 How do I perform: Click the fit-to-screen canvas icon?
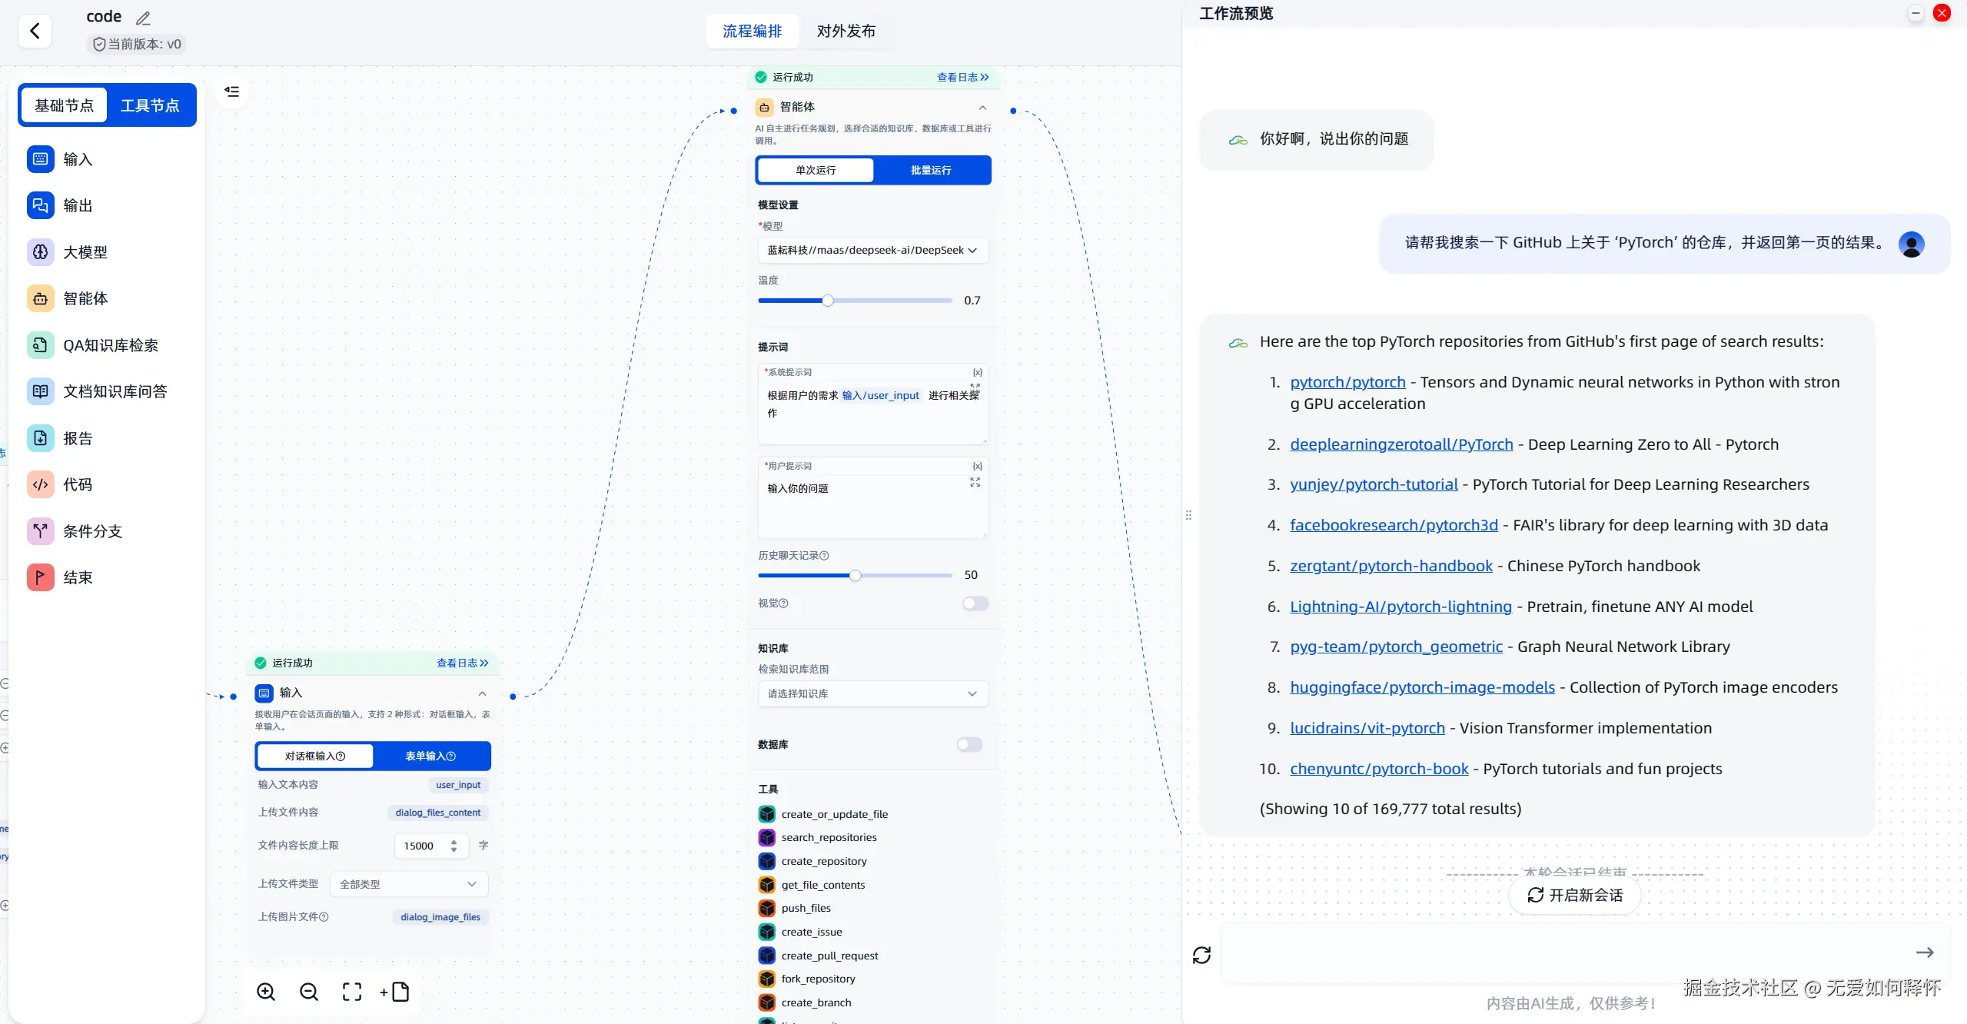click(352, 992)
